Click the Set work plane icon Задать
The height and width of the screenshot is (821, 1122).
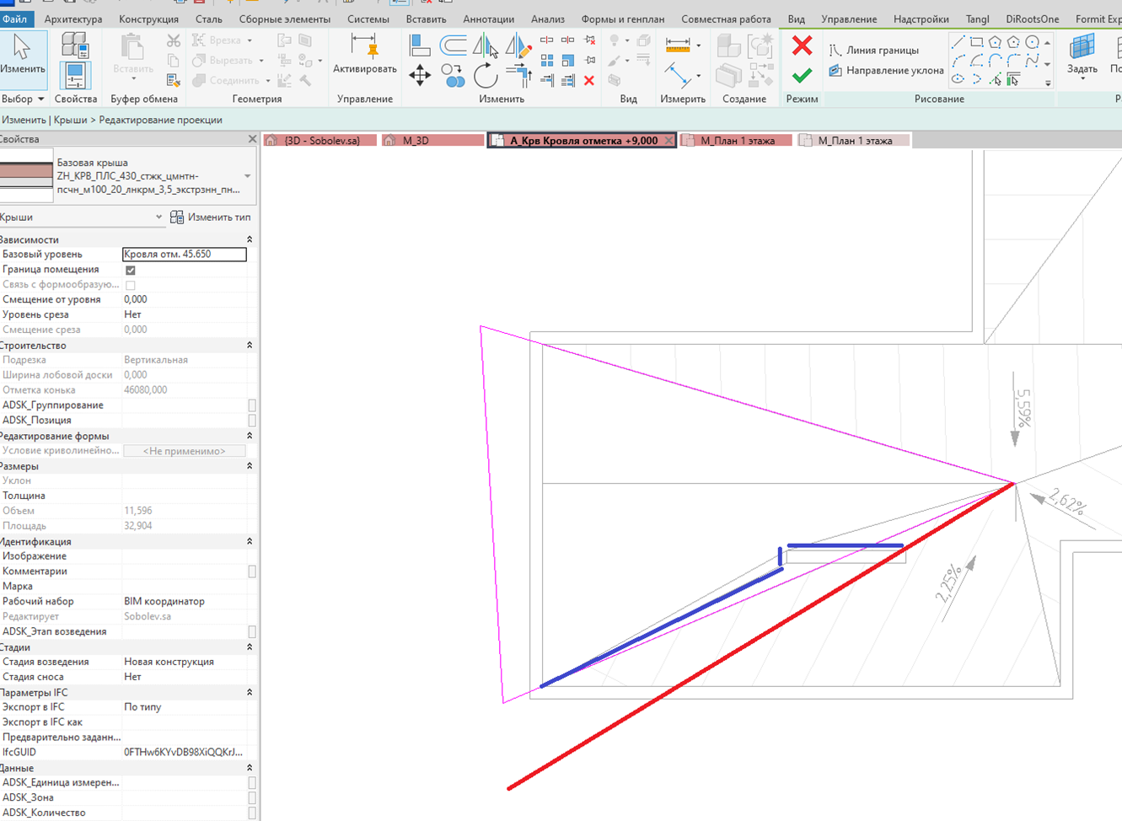click(x=1082, y=56)
